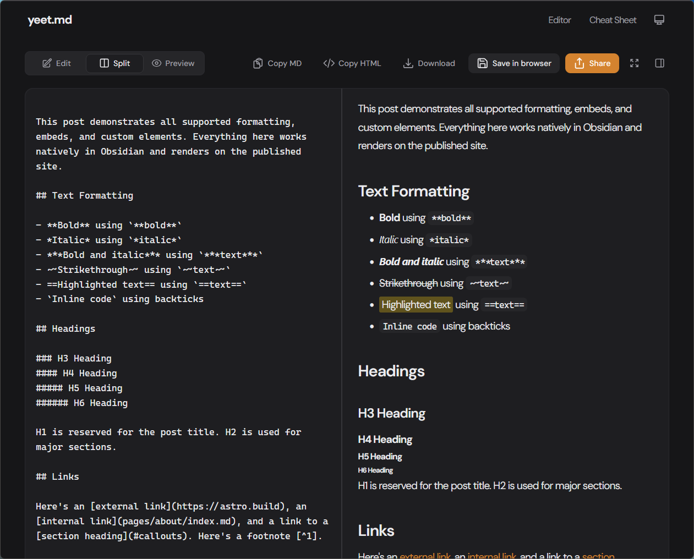
Task: Click the code brackets icon
Action: coord(329,63)
